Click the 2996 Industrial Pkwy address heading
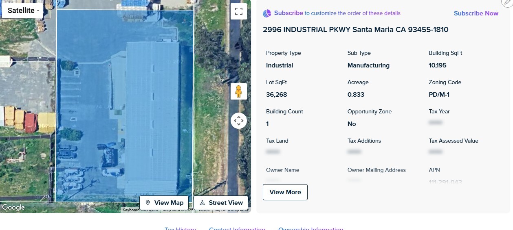This screenshot has width=513, height=230. [x=355, y=30]
